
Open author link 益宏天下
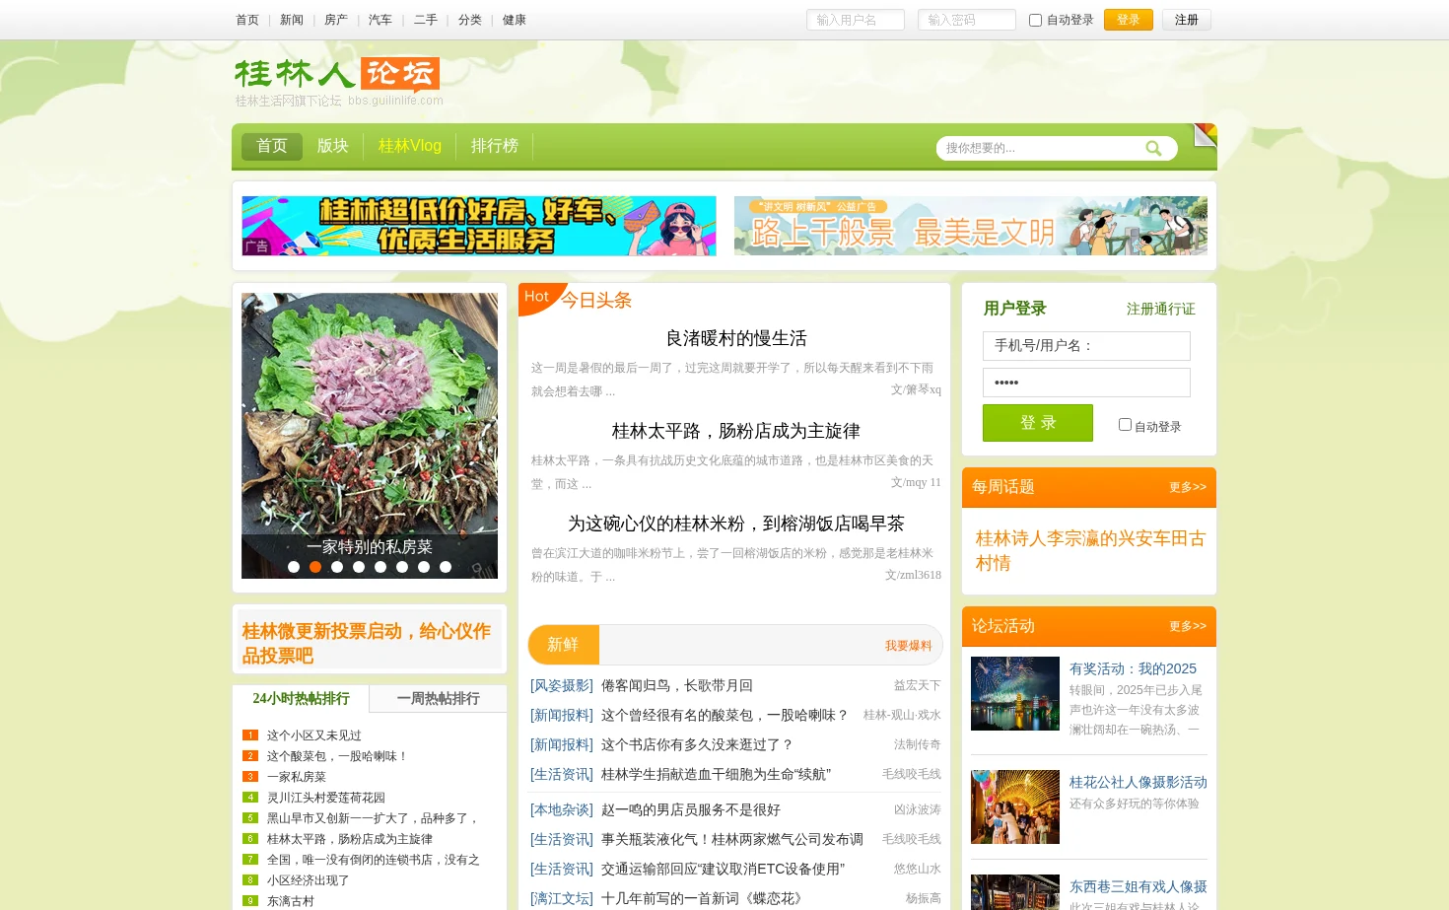click(918, 685)
